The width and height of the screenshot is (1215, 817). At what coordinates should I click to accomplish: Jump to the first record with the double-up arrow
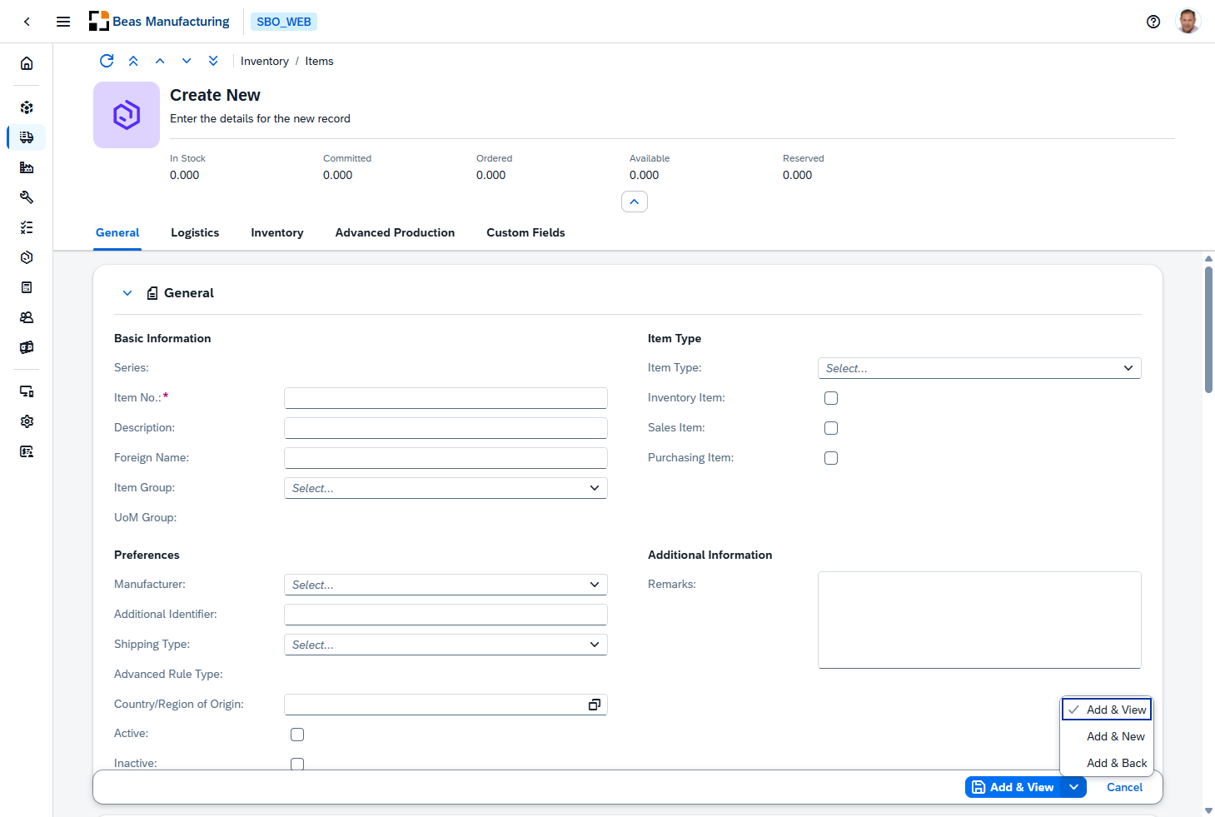pos(133,61)
